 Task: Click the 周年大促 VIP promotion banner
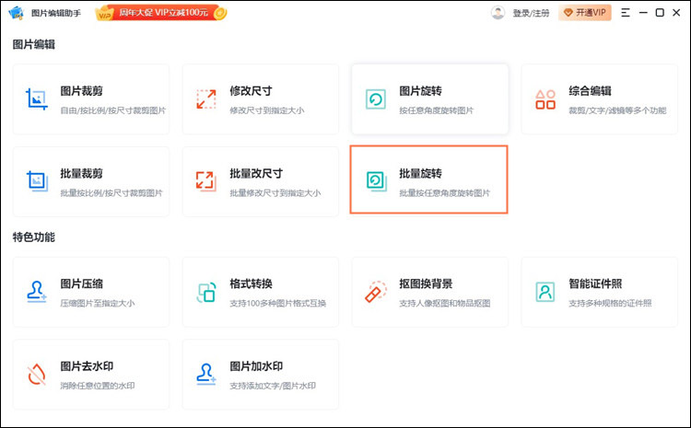[161, 13]
